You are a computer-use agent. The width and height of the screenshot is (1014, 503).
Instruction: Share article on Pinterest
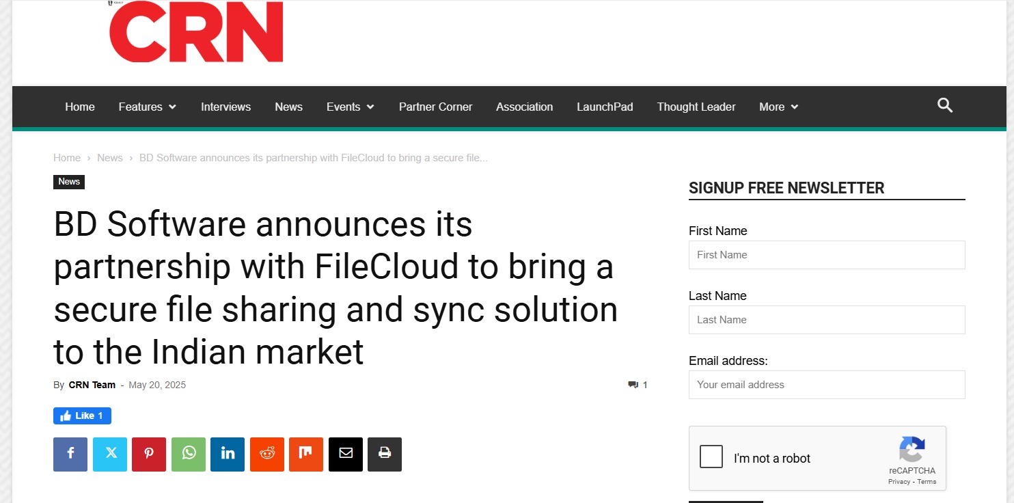(x=149, y=454)
